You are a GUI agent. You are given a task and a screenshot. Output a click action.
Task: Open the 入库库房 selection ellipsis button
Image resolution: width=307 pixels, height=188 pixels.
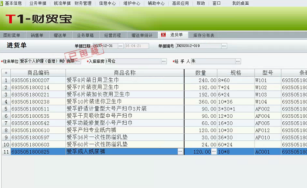(x=163, y=61)
